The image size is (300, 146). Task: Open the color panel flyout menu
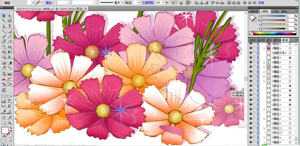[x=296, y=11]
